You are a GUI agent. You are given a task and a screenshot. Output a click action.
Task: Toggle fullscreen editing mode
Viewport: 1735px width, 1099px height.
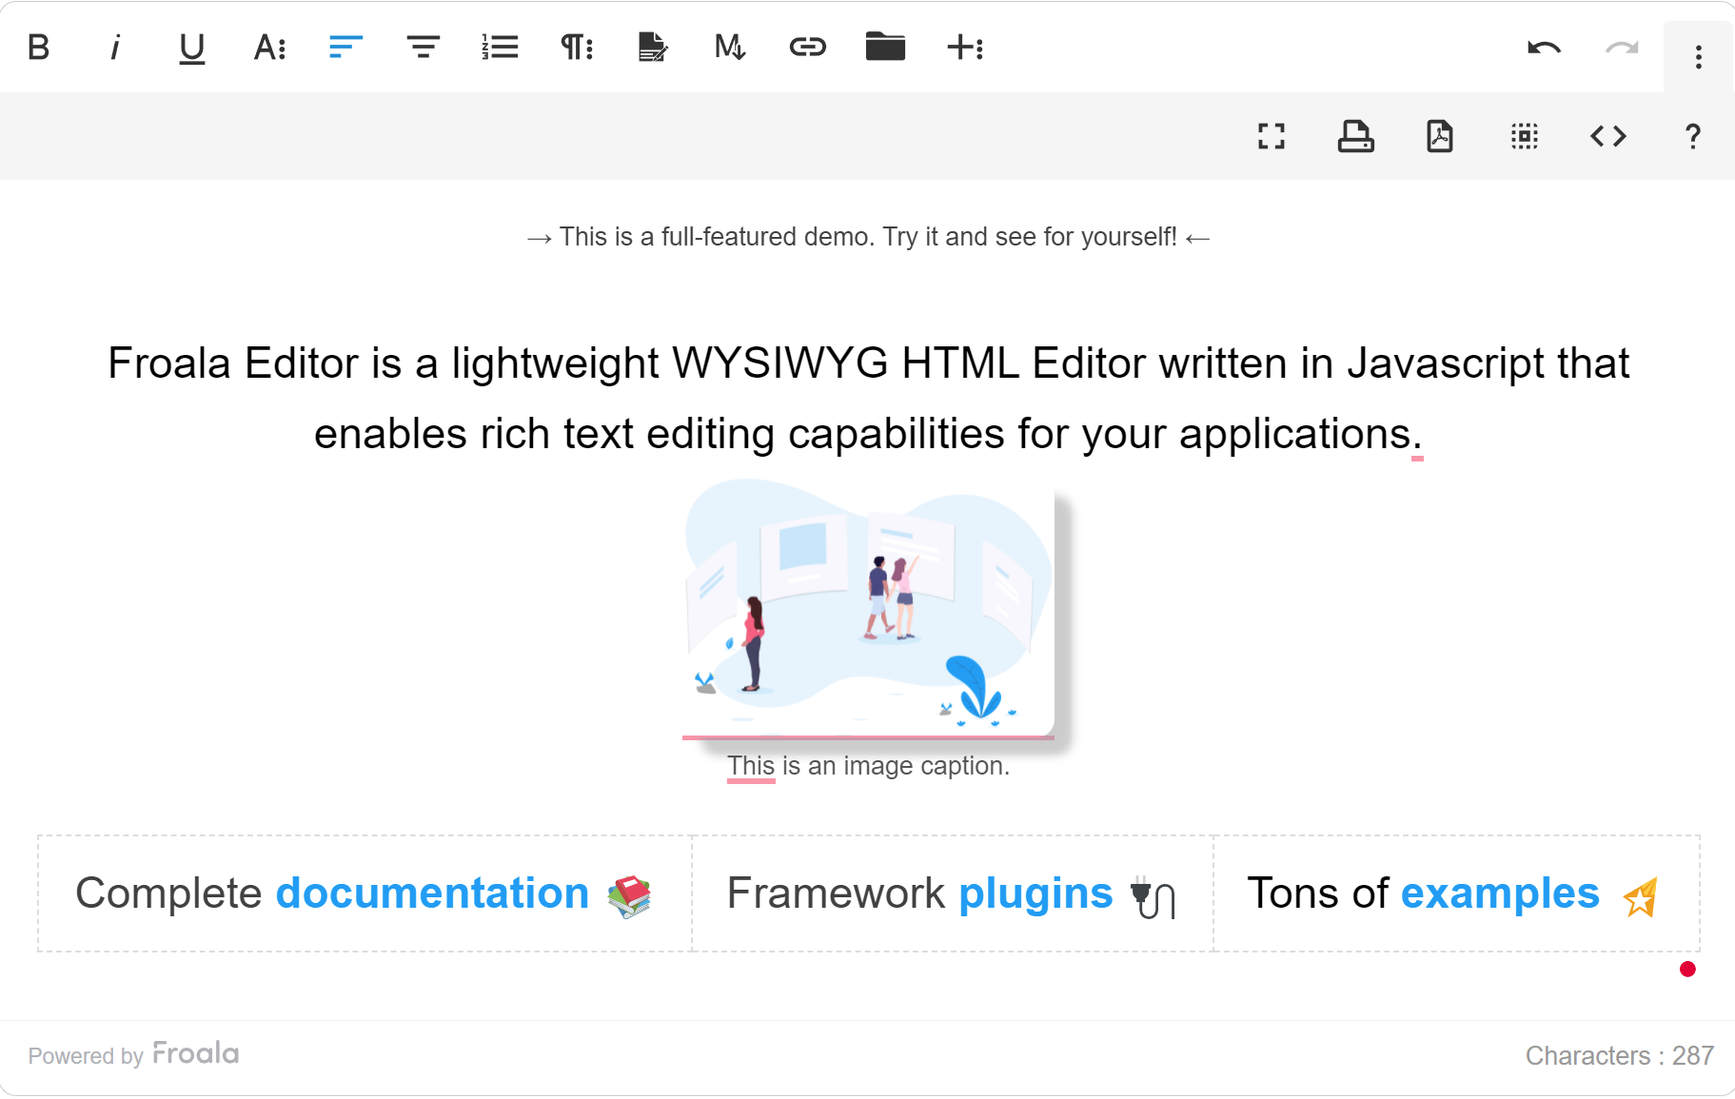1271,136
